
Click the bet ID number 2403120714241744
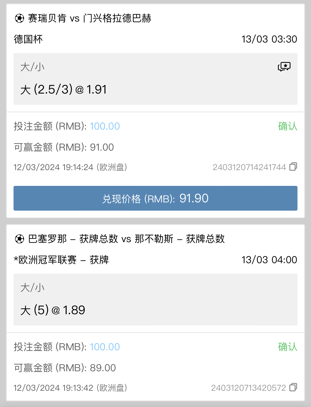(249, 167)
